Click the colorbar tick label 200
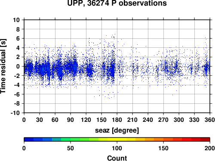 tap(210, 148)
